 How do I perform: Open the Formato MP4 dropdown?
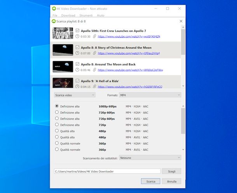(x=150, y=95)
